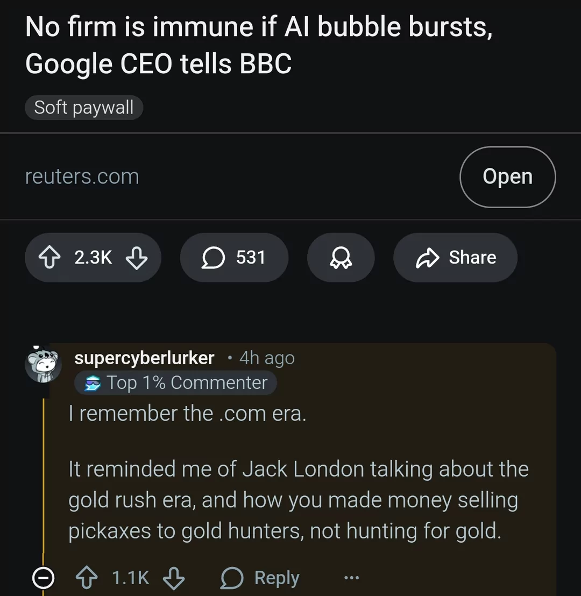Downvote the Google CEO post
581x596 pixels.
[x=136, y=258]
